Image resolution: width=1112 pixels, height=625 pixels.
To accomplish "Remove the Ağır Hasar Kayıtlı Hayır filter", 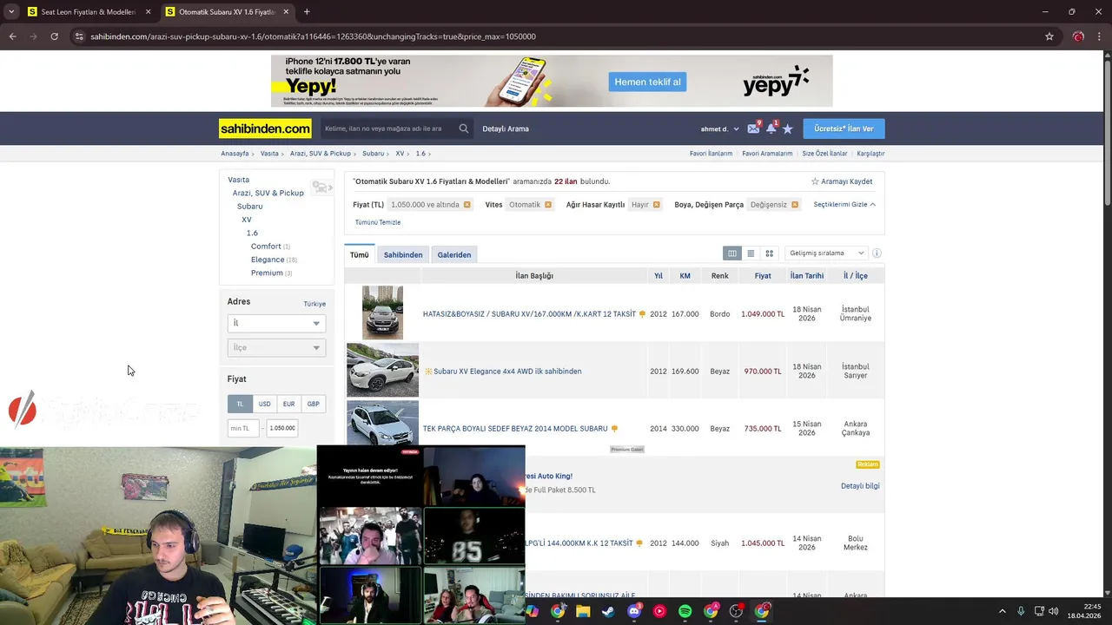I will (656, 205).
